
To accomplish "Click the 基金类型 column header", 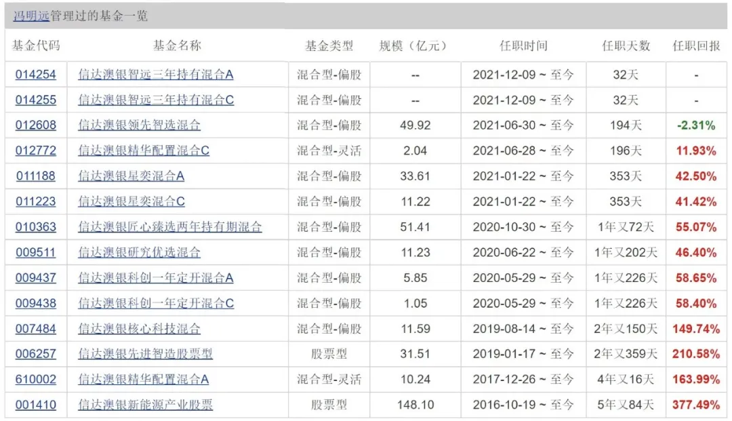I will 329,45.
